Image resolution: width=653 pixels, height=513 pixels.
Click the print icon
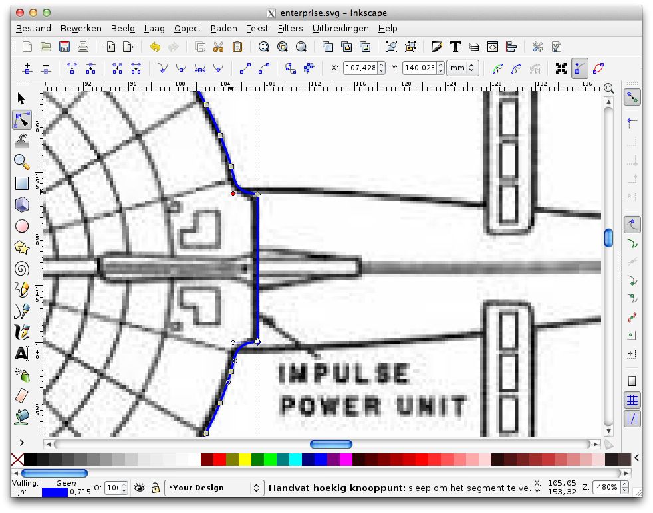[x=83, y=47]
